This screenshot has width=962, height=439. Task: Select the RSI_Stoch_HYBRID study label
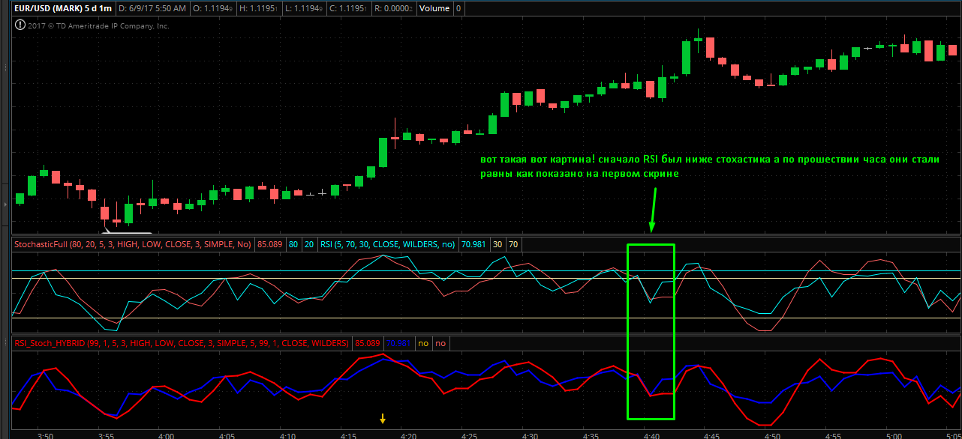click(182, 343)
